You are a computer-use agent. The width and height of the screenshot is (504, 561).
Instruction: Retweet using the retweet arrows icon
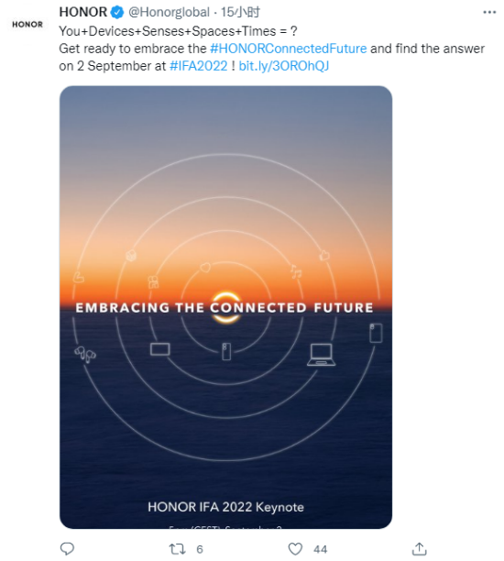pyautogui.click(x=177, y=549)
